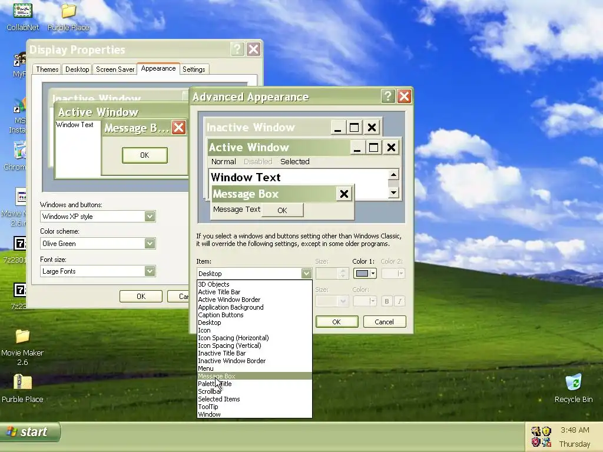This screenshot has width=603, height=452.
Task: Click OK in Display Properties
Action: (141, 297)
